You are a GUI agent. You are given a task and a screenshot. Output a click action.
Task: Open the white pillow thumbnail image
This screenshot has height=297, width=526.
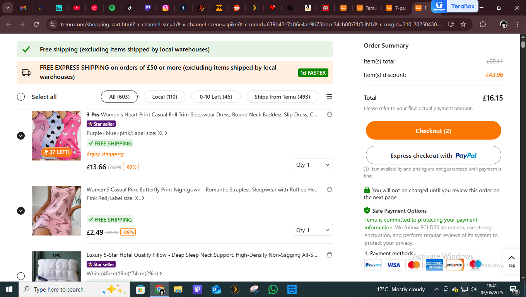click(x=56, y=266)
